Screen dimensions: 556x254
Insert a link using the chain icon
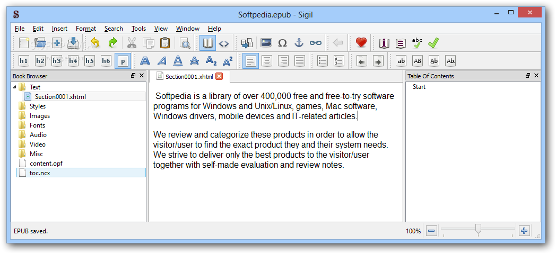(316, 43)
